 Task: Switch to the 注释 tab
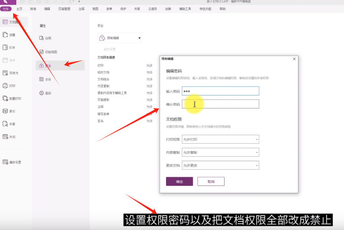click(82, 9)
